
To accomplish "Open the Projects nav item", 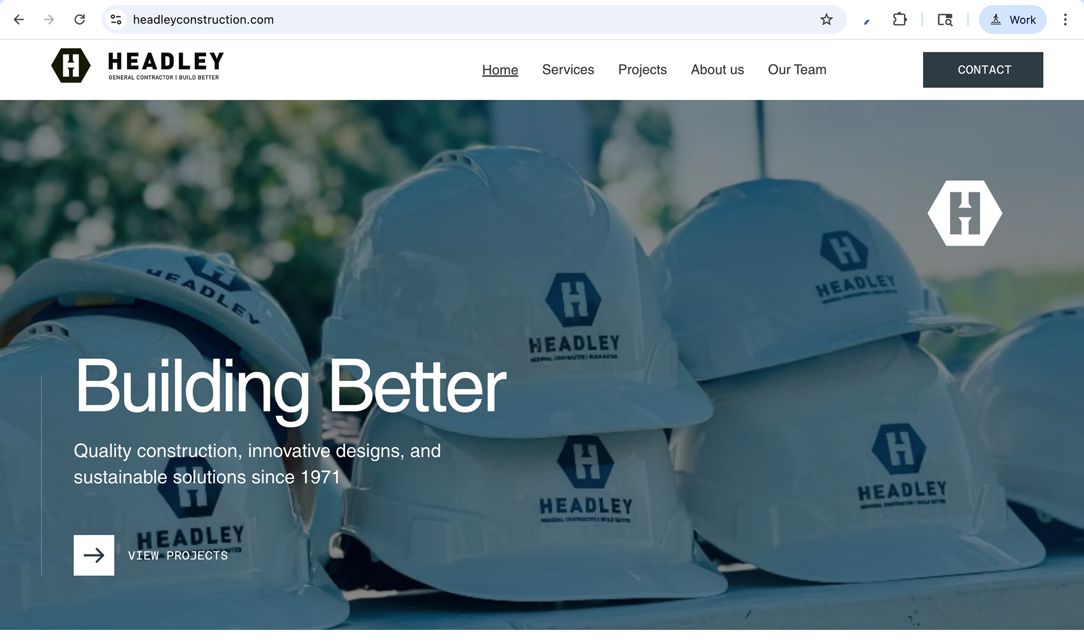I will click(642, 69).
